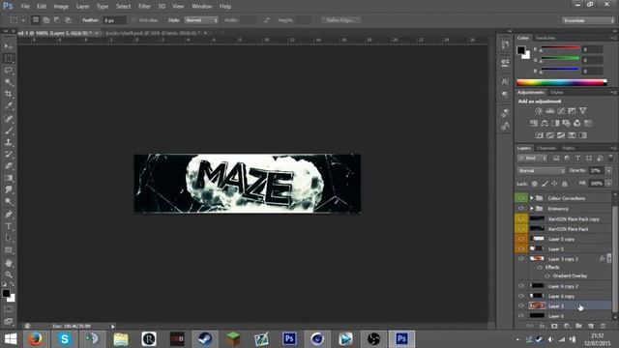Open Firefox from the taskbar
Viewport: 619px width, 348px height.
[36, 339]
